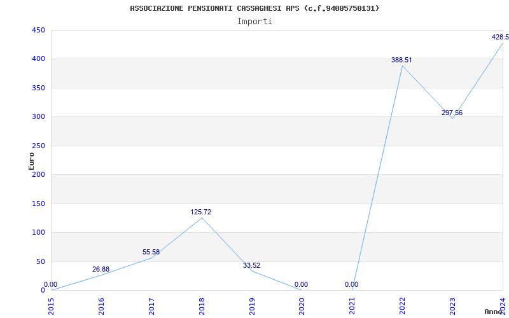Click the 100 y-axis tick label
The width and height of the screenshot is (509, 318).
[x=38, y=232]
